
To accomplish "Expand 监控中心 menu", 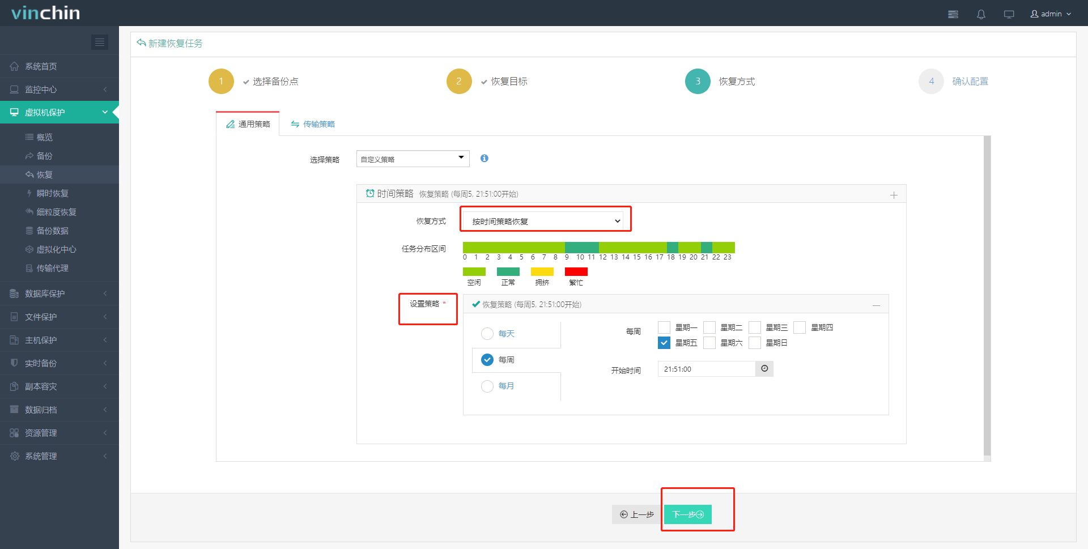I will click(59, 90).
